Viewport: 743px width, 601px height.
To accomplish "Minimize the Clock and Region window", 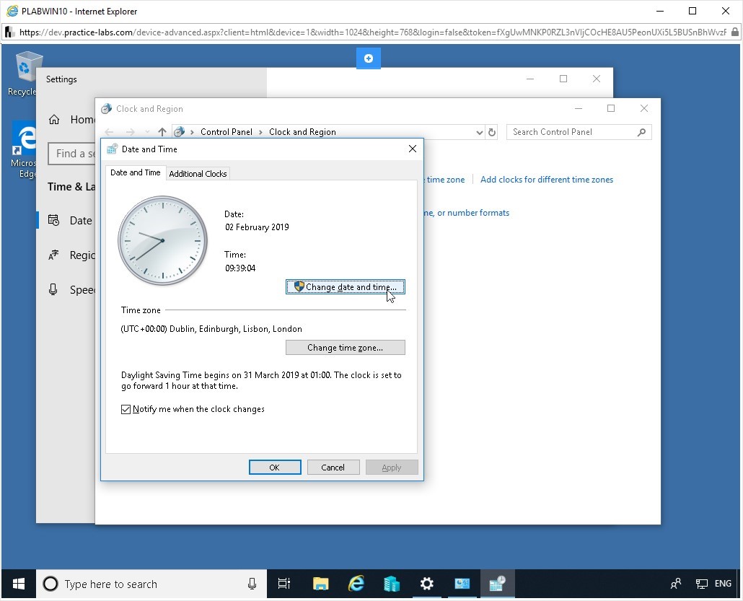I will tap(578, 108).
